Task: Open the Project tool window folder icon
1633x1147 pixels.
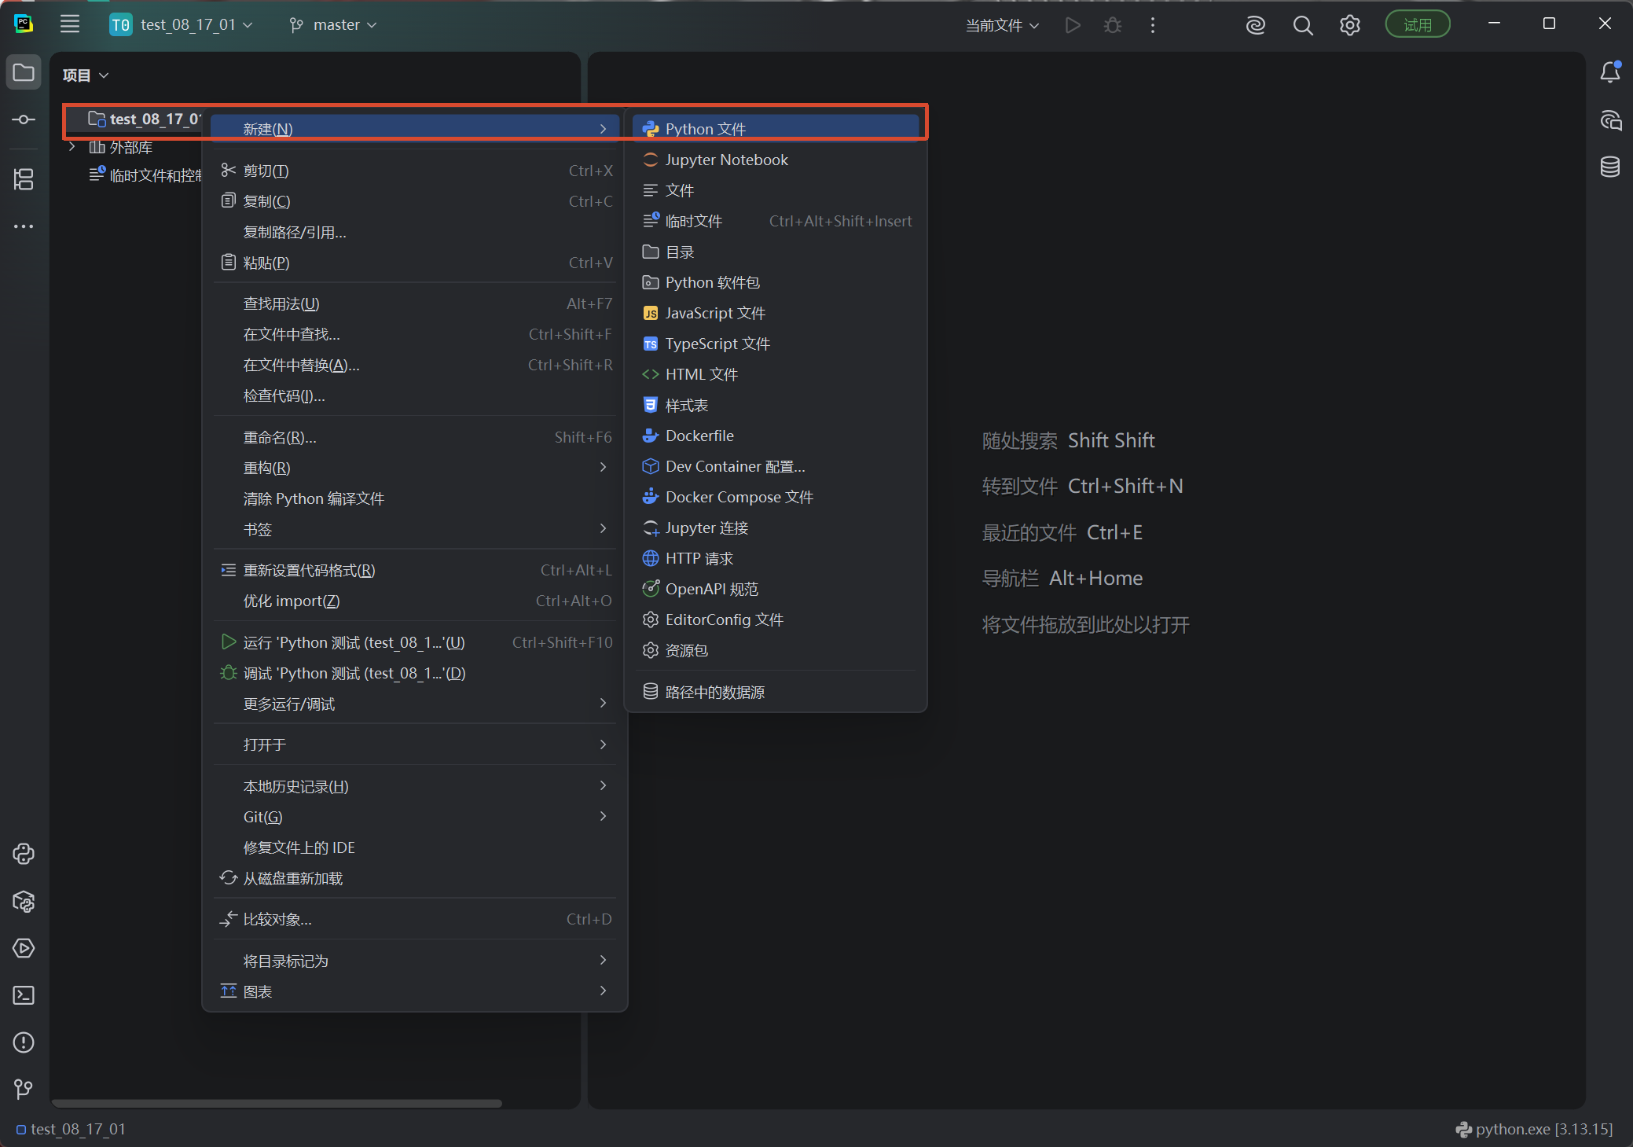Action: (24, 72)
